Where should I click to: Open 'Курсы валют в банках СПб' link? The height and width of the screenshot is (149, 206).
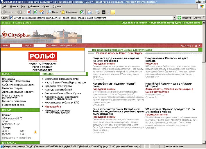(x=62, y=103)
